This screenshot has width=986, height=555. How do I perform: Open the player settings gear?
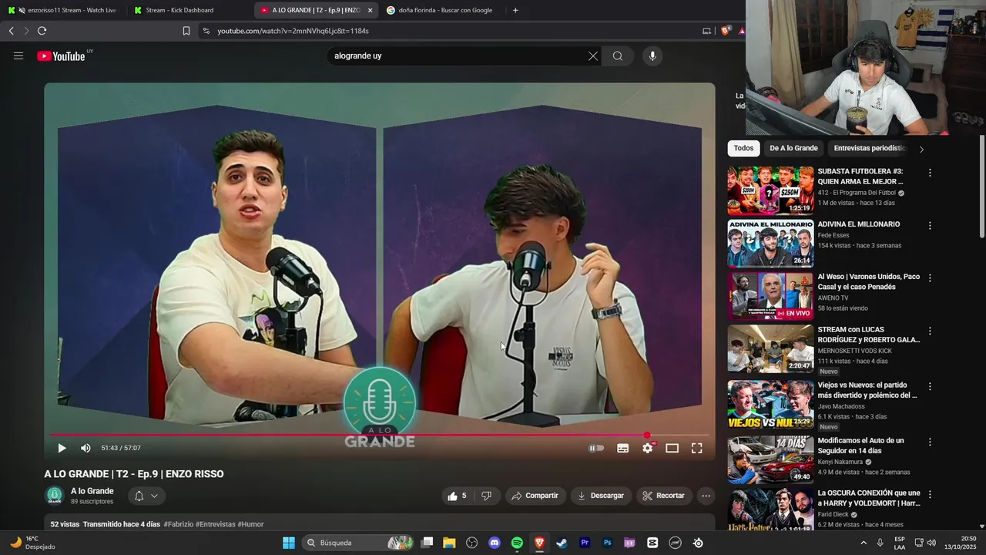(648, 448)
